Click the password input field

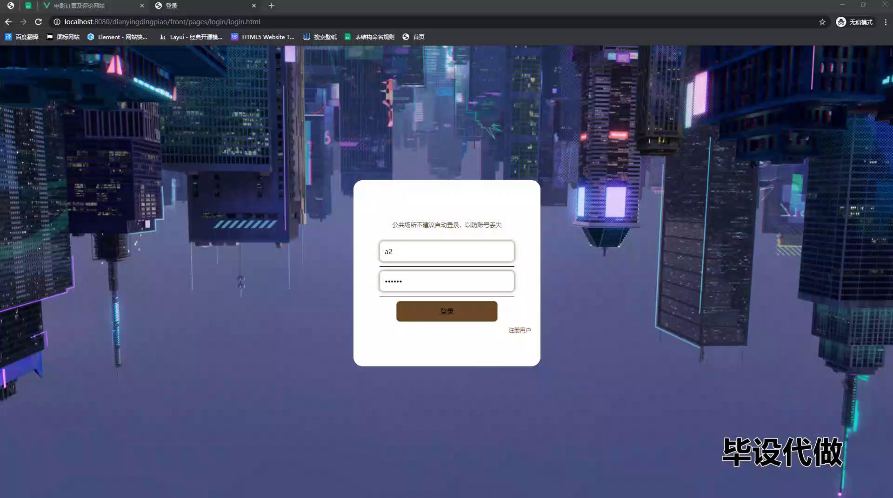point(446,281)
